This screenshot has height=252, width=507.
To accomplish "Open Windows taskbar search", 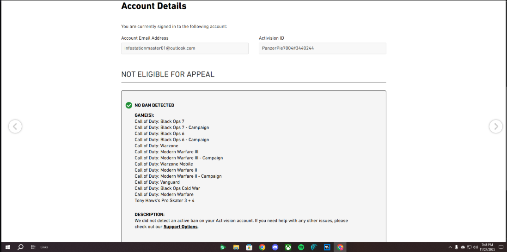I will [20, 247].
